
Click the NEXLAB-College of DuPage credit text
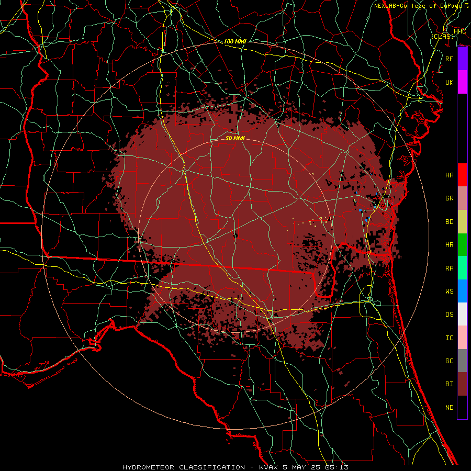tap(418, 6)
